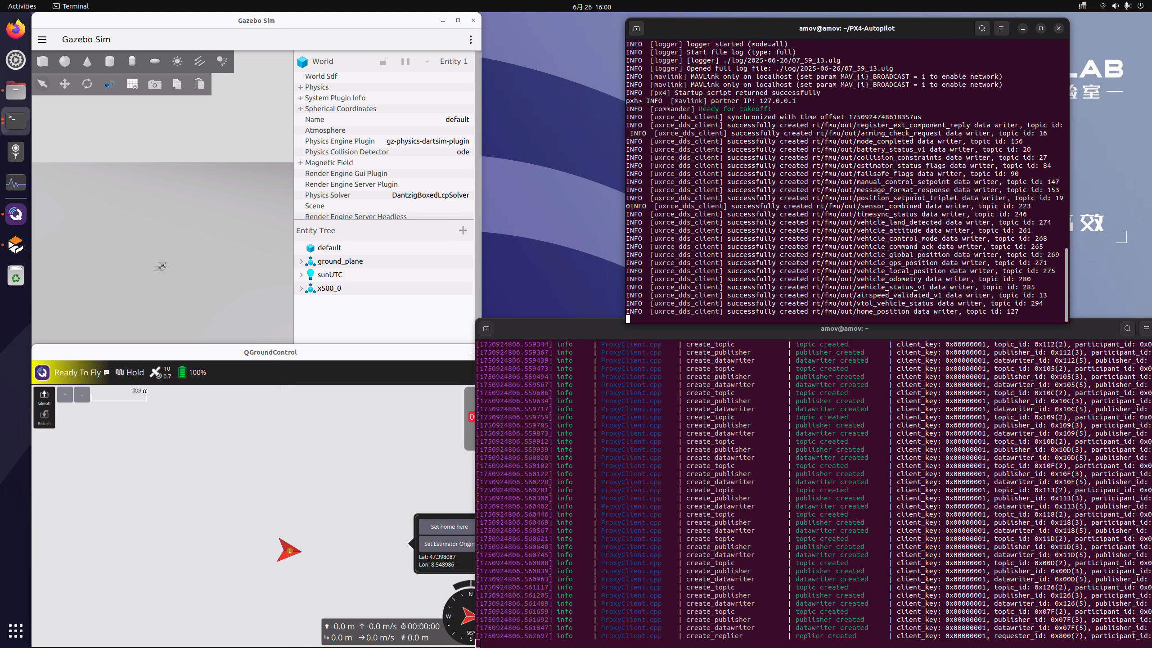1152x648 pixels.
Task: Click the copy icon in Gazebo toolbar
Action: point(177,84)
